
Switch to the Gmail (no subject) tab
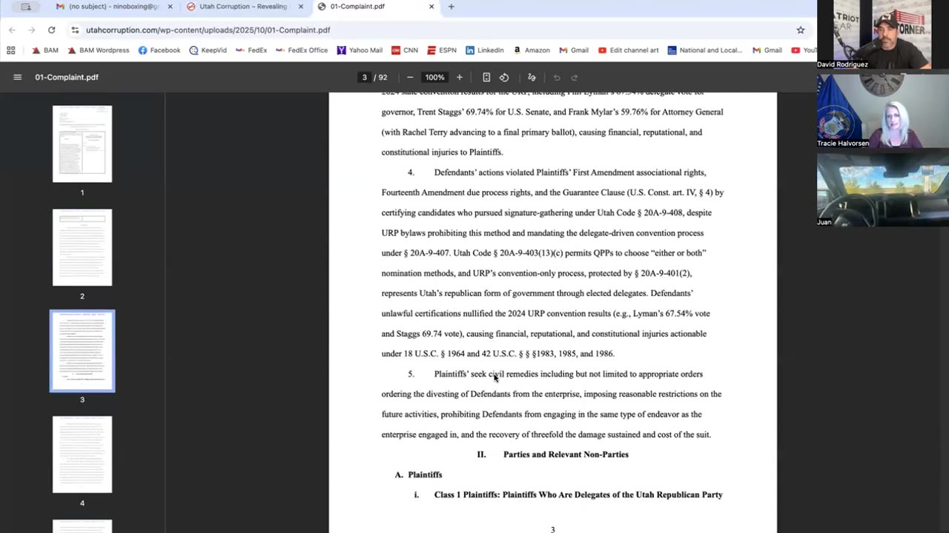point(113,7)
